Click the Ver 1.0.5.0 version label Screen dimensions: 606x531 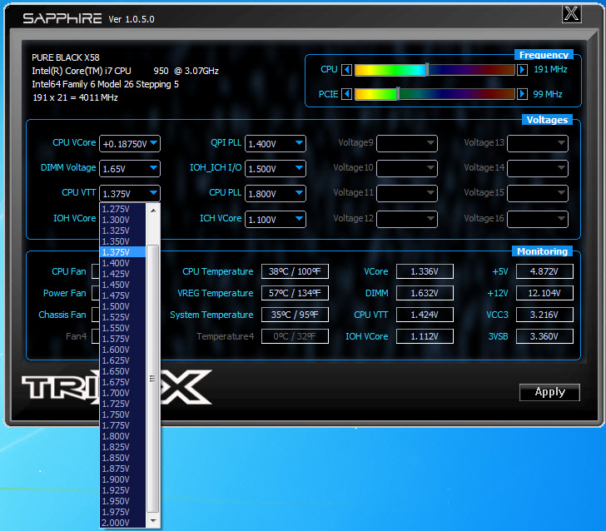132,19
